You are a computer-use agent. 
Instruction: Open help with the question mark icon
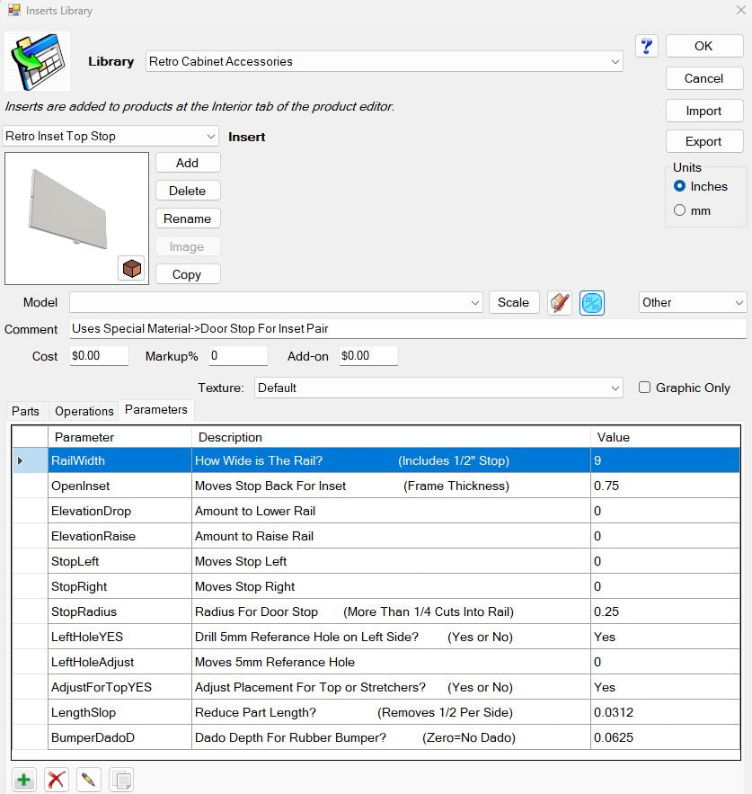[646, 47]
